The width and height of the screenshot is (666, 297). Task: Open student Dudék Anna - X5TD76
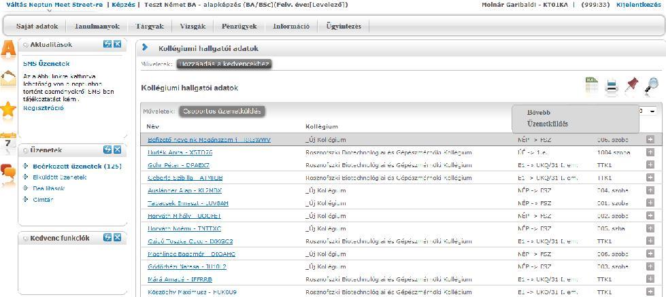(180, 152)
